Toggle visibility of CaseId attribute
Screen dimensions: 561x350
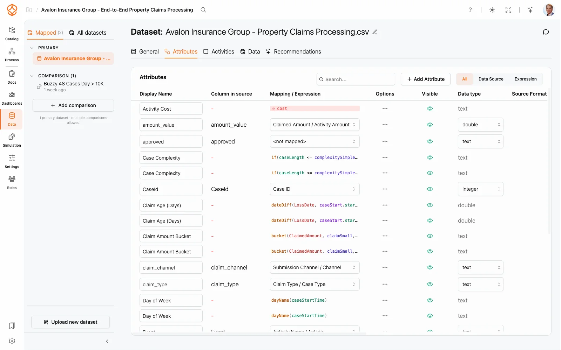click(430, 189)
